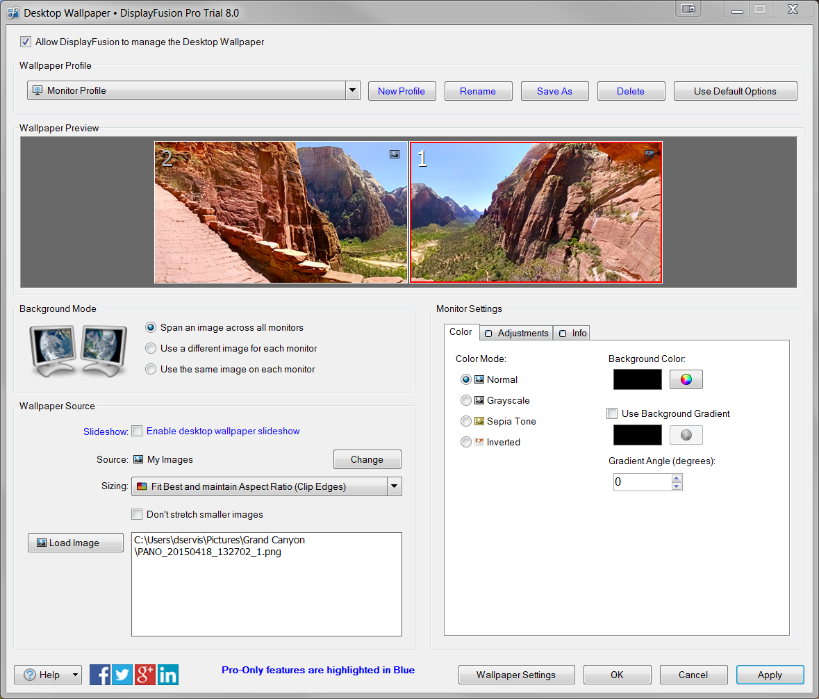Choose Grayscale color mode
This screenshot has width=819, height=699.
[466, 400]
